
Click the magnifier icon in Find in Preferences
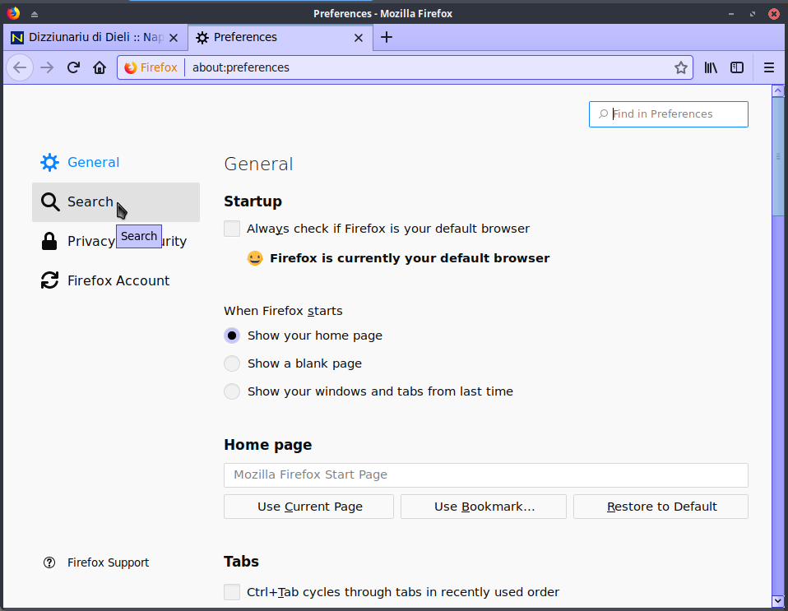(603, 114)
